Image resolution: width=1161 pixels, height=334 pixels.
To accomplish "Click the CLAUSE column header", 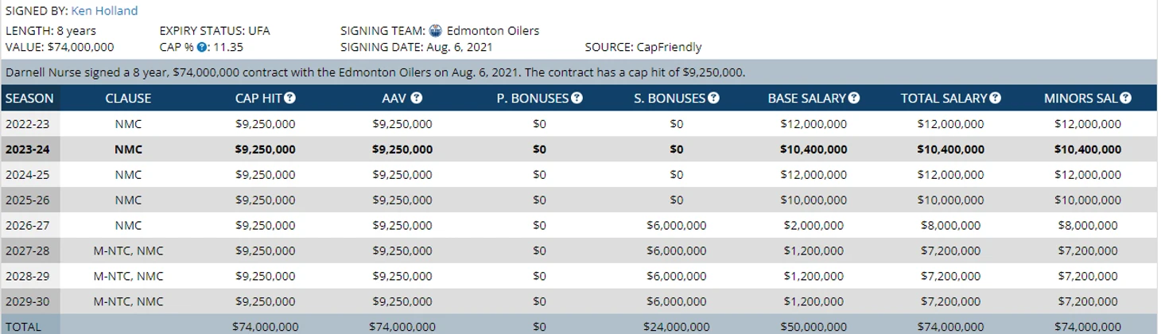I will tap(127, 99).
